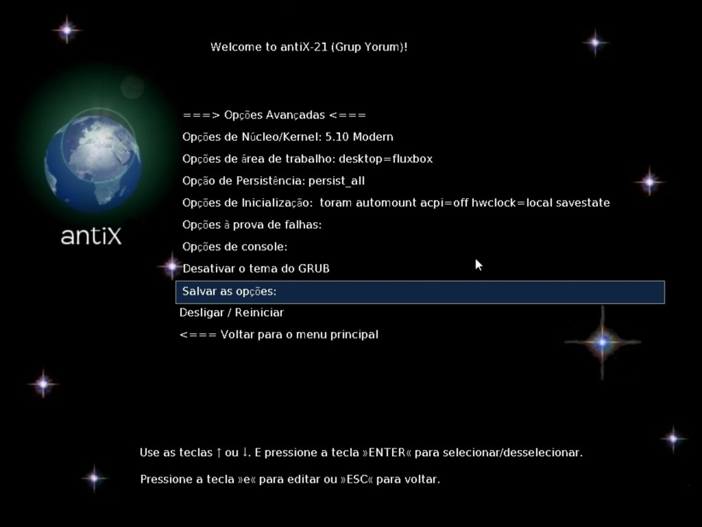Toggle Desativar o tema do GRUB option
The width and height of the screenshot is (702, 527).
point(255,268)
